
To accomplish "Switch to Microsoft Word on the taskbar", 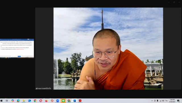I will [75, 101].
